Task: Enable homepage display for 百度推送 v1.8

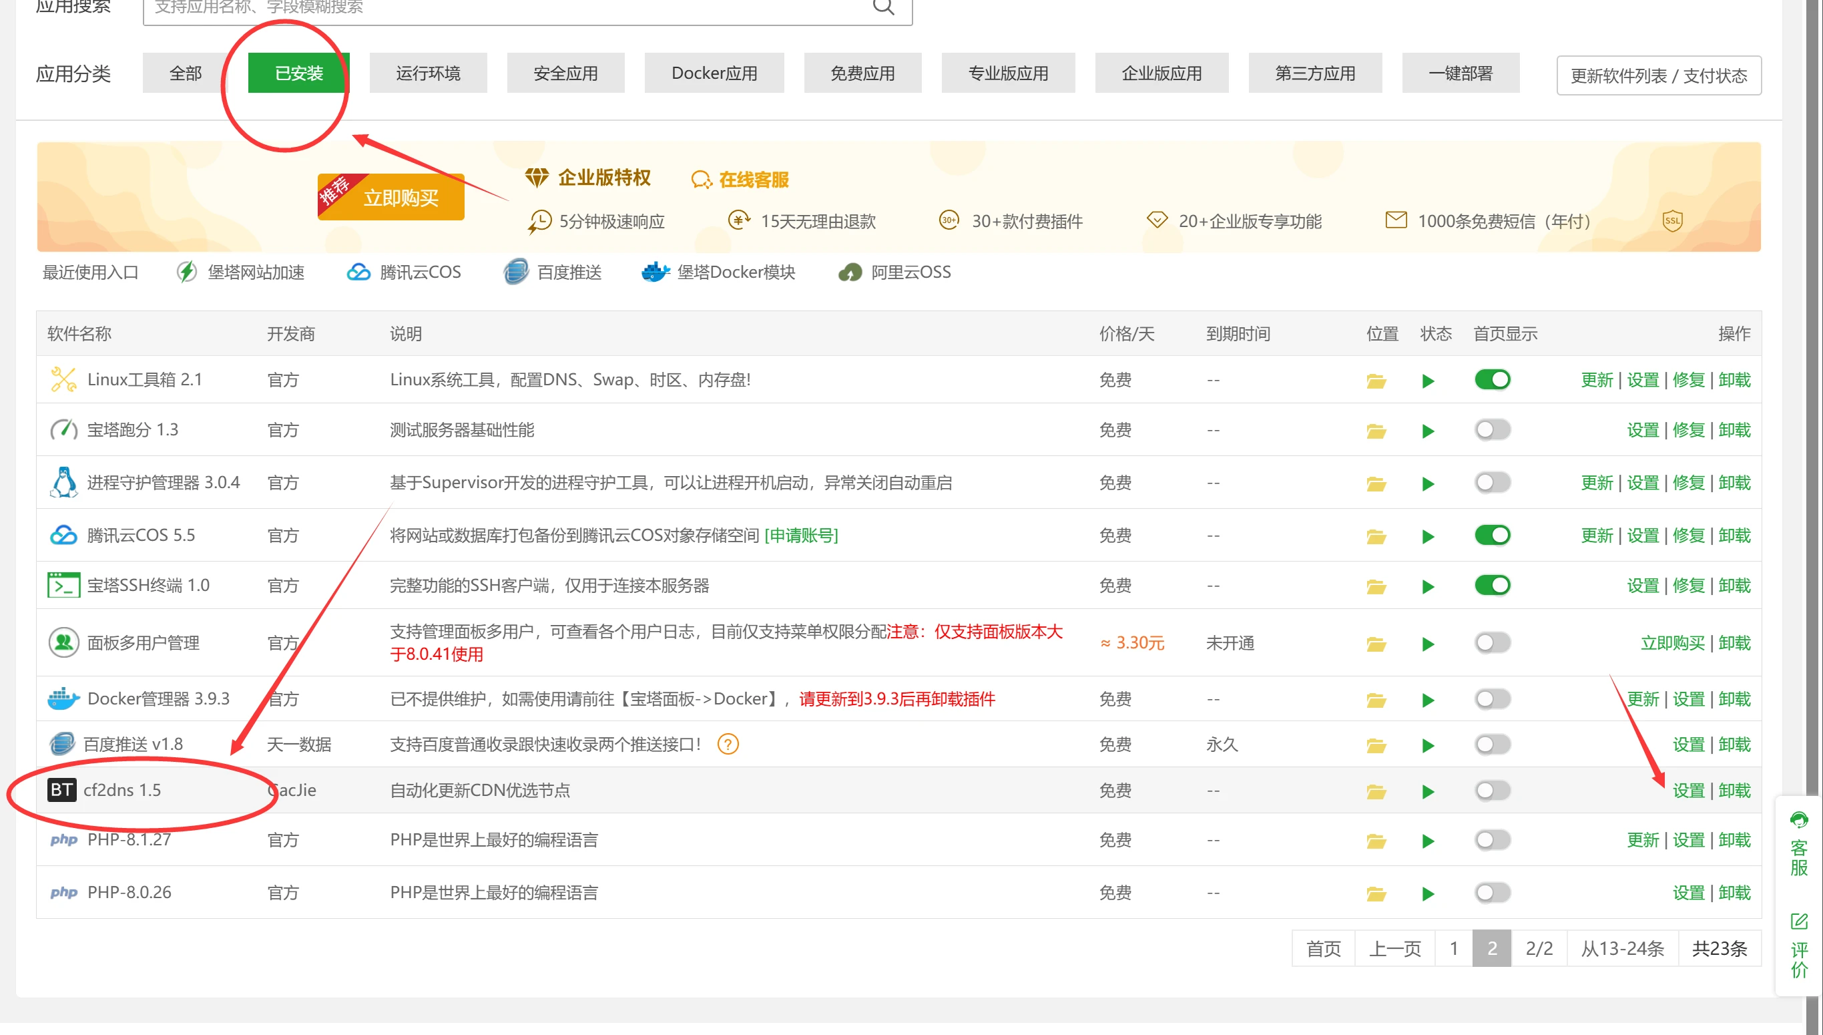Action: [1493, 745]
